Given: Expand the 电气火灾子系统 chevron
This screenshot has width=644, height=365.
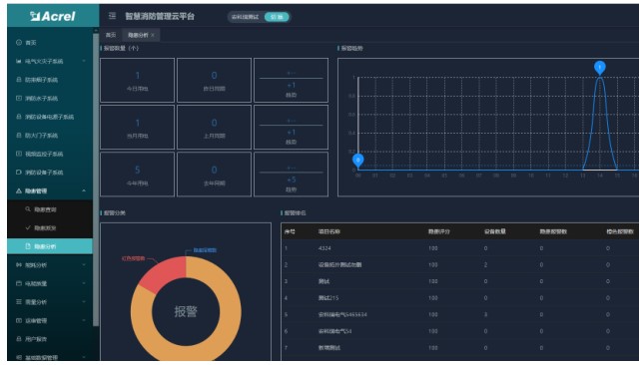Looking at the screenshot, I should pyautogui.click(x=84, y=61).
